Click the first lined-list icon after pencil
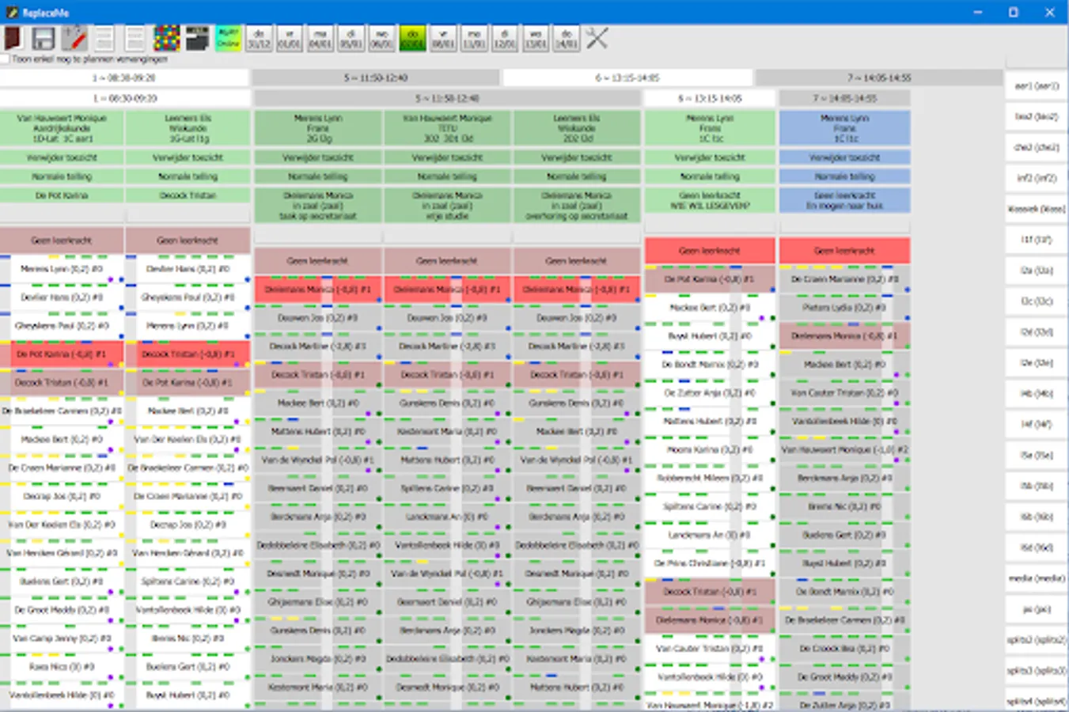 [x=104, y=38]
